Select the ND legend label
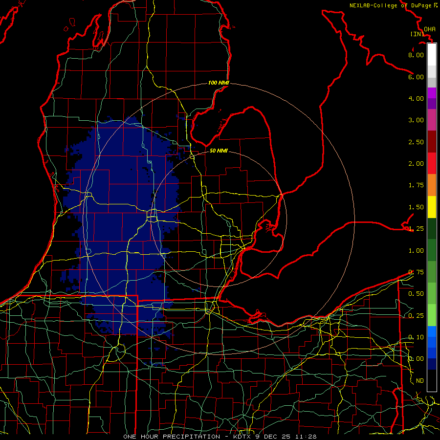The height and width of the screenshot is (440, 440). pos(420,381)
